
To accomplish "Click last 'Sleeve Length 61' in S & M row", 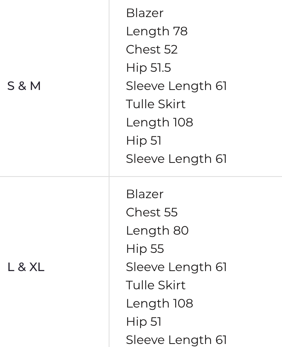I will coord(176,159).
